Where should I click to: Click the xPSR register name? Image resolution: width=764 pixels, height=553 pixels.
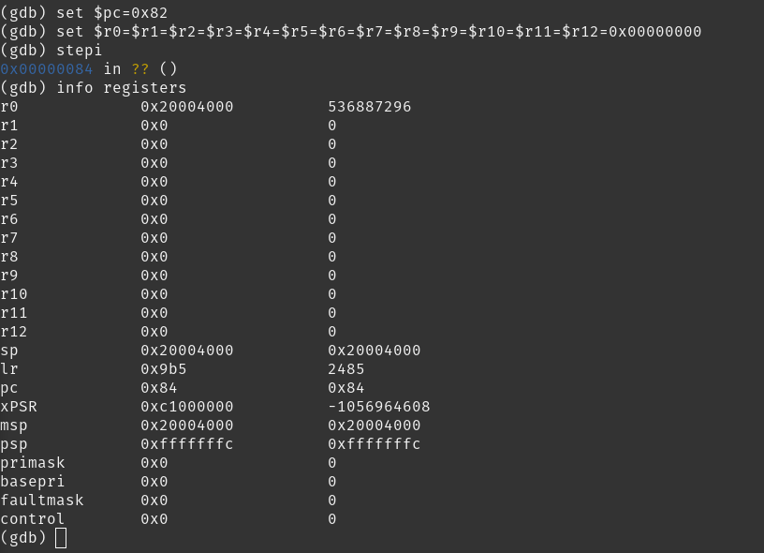[19, 407]
